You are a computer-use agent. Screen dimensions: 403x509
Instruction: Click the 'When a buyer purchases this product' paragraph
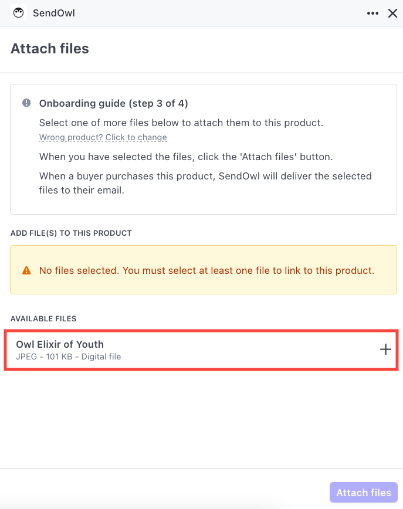pos(205,182)
